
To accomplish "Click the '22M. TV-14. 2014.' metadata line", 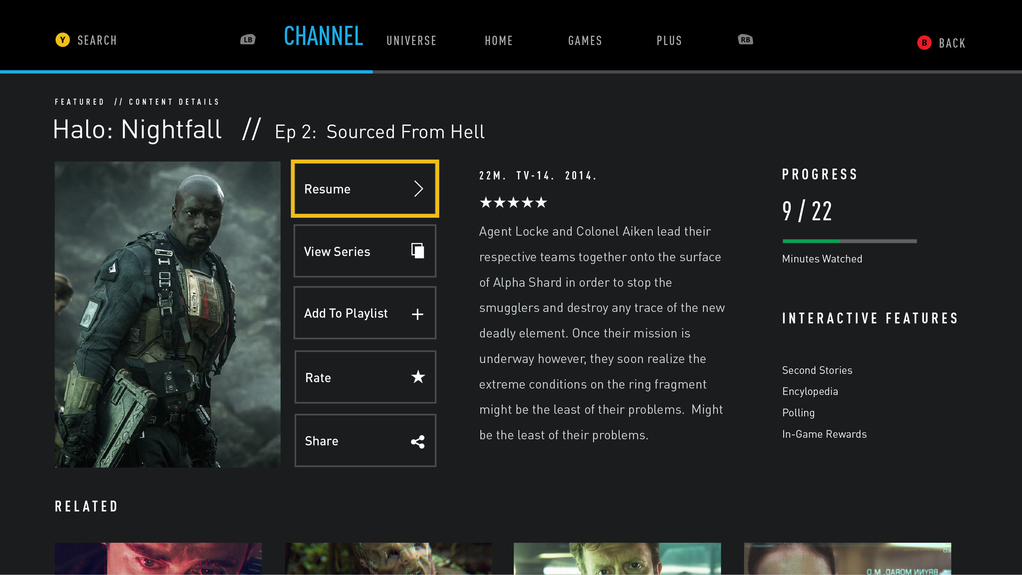I will point(538,176).
